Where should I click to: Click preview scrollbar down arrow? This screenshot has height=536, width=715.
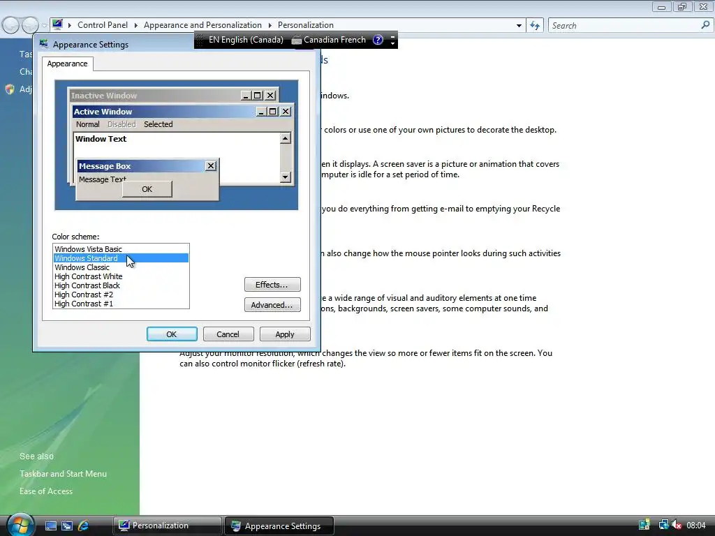286,177
